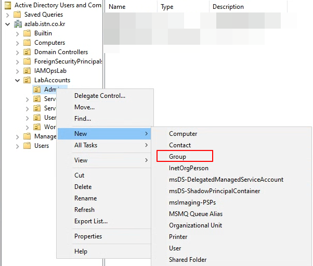Sort list by Name column header
Image resolution: width=313 pixels, height=266 pixels.
click(131, 7)
